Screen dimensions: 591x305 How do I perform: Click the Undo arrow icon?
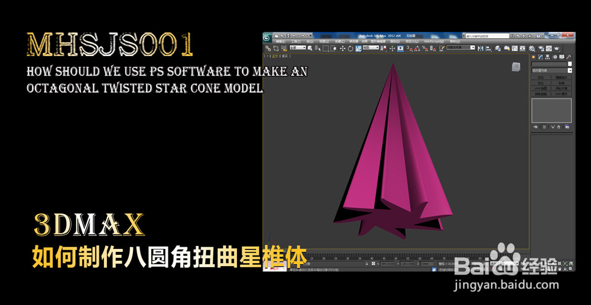294,36
